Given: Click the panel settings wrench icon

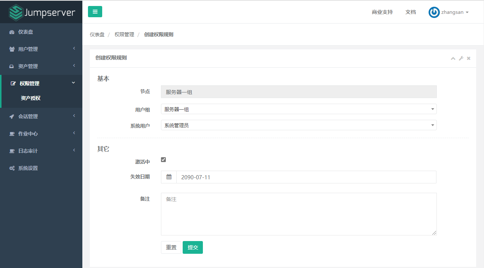Looking at the screenshot, I should pyautogui.click(x=461, y=58).
